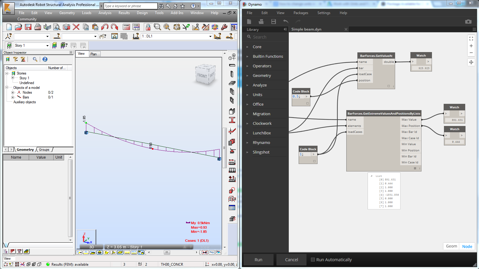
Task: Click the story icon beside Story 1 combo
Action: point(9,45)
